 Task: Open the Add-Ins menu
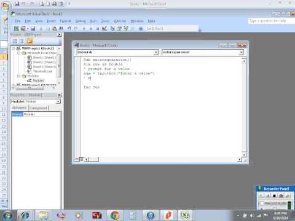(120, 21)
